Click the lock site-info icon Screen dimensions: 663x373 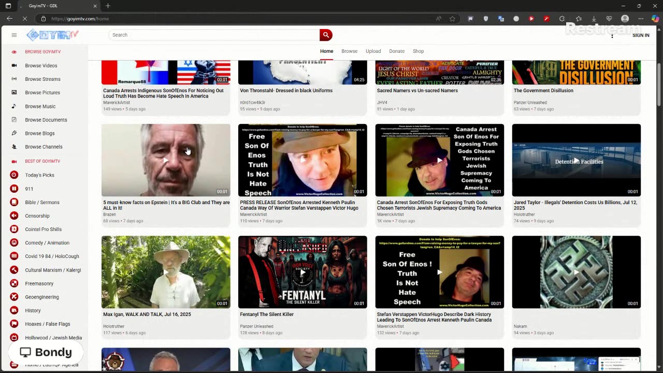coord(44,19)
